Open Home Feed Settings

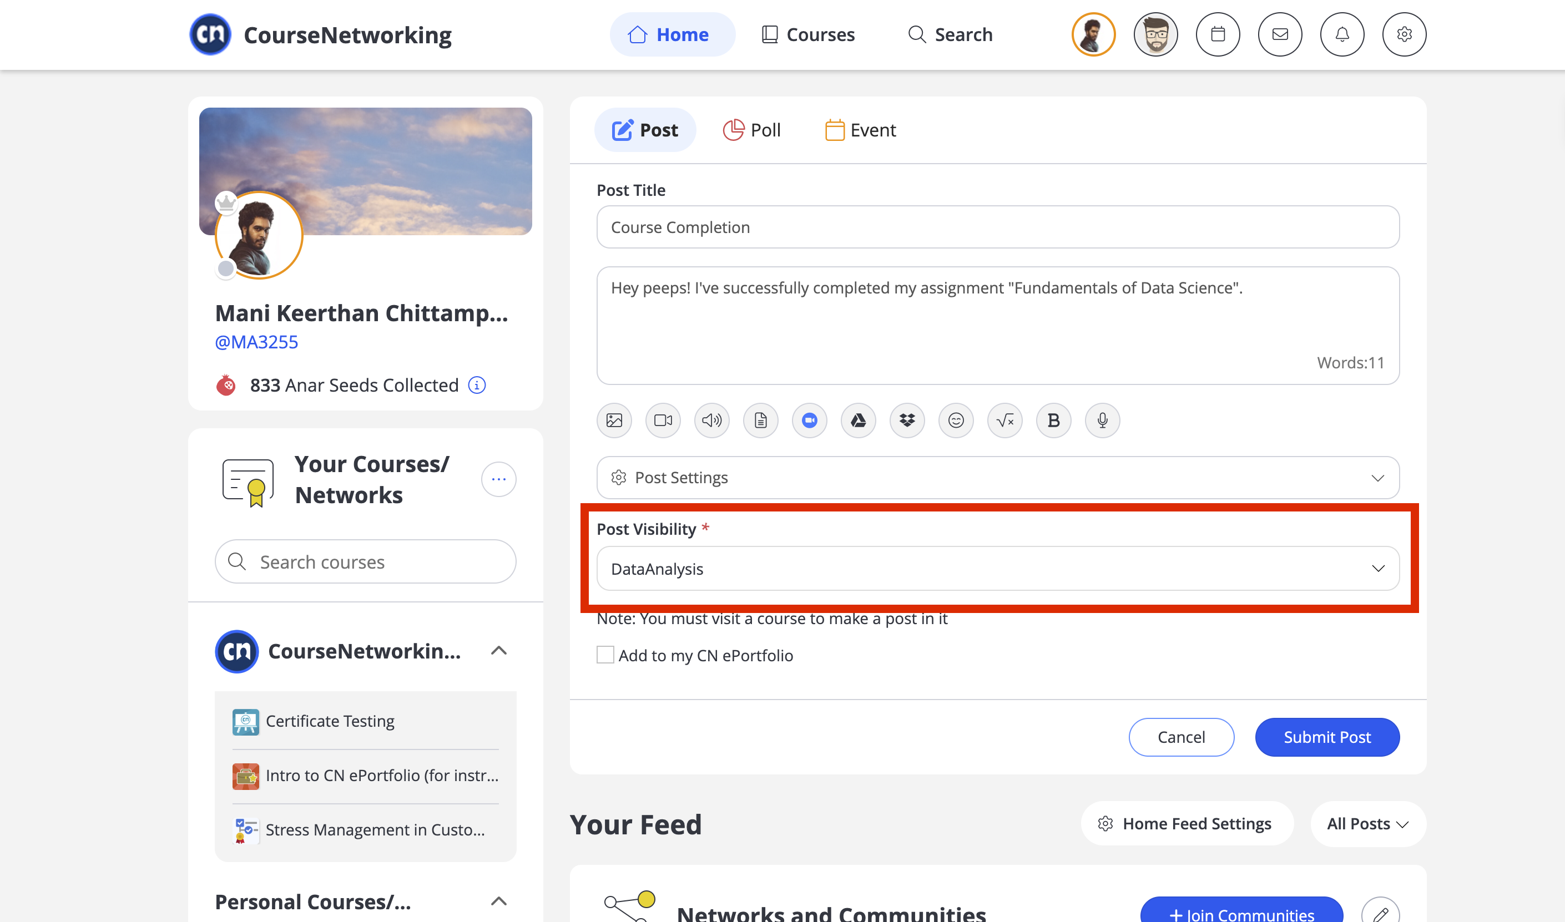(x=1187, y=824)
